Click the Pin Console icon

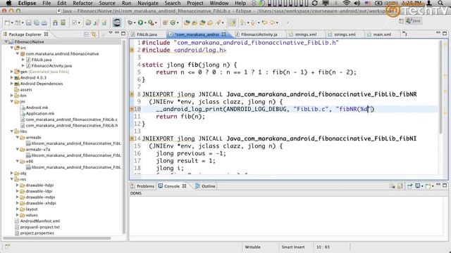point(409,186)
